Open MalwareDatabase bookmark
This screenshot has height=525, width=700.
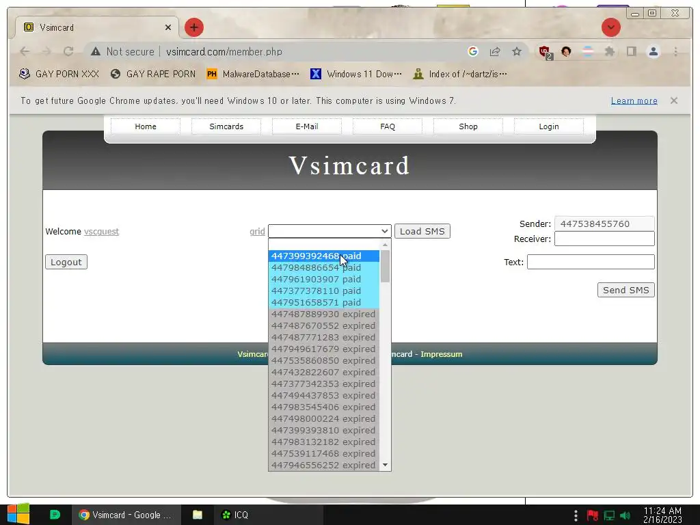click(253, 74)
